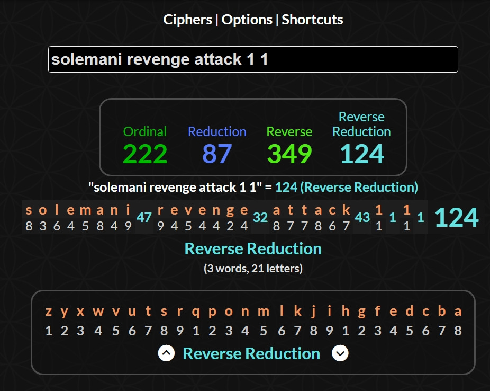Click letter w in cipher chart
490x391 pixels.
click(98, 312)
